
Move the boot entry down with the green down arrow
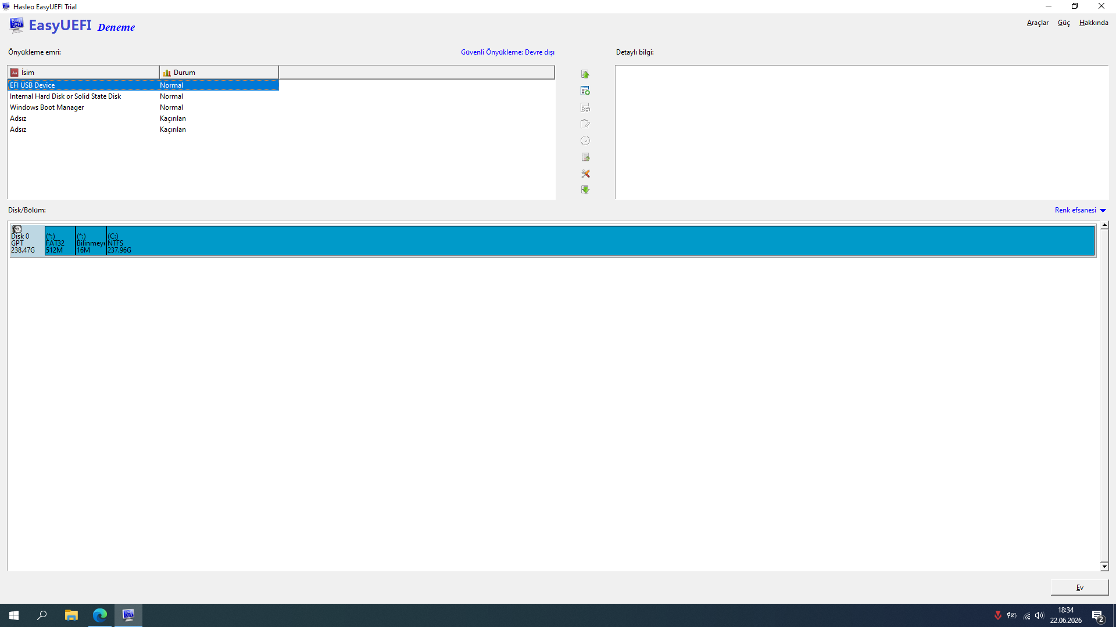(x=585, y=190)
